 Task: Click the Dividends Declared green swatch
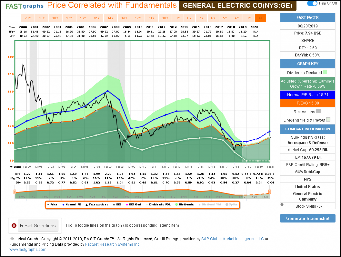point(325,72)
